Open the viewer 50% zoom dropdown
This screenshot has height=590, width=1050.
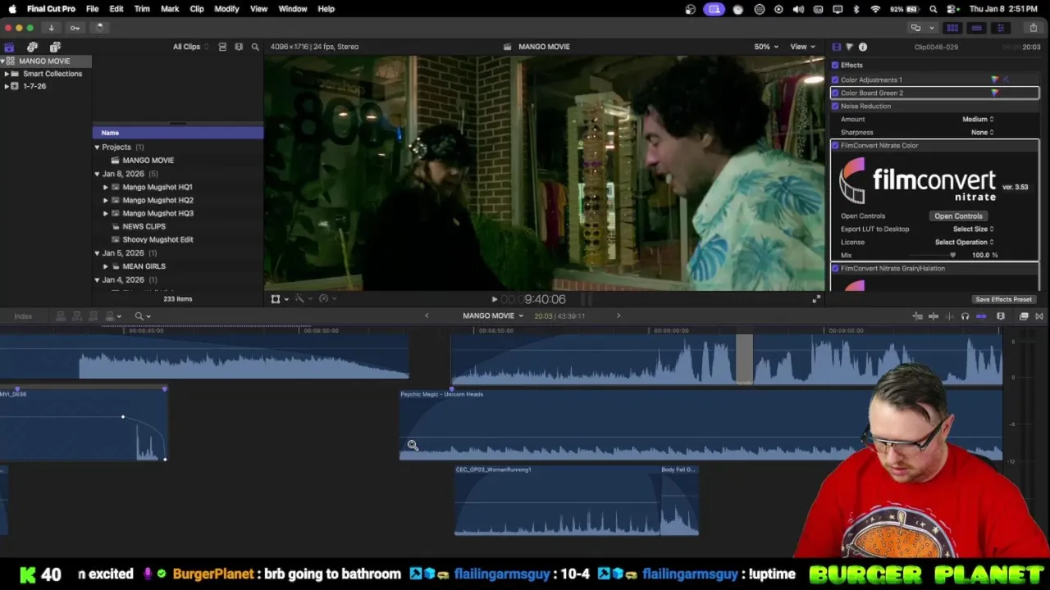(x=766, y=47)
